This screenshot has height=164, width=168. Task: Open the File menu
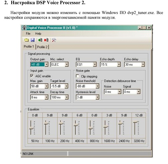(28, 34)
